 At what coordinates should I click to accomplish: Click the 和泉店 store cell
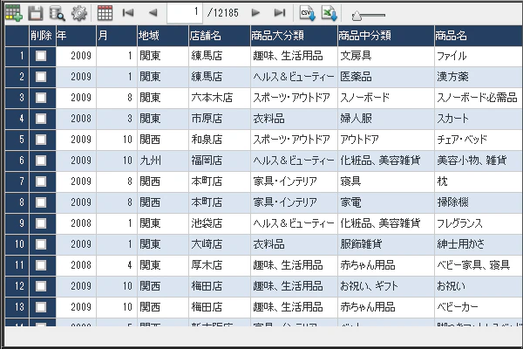[220, 140]
